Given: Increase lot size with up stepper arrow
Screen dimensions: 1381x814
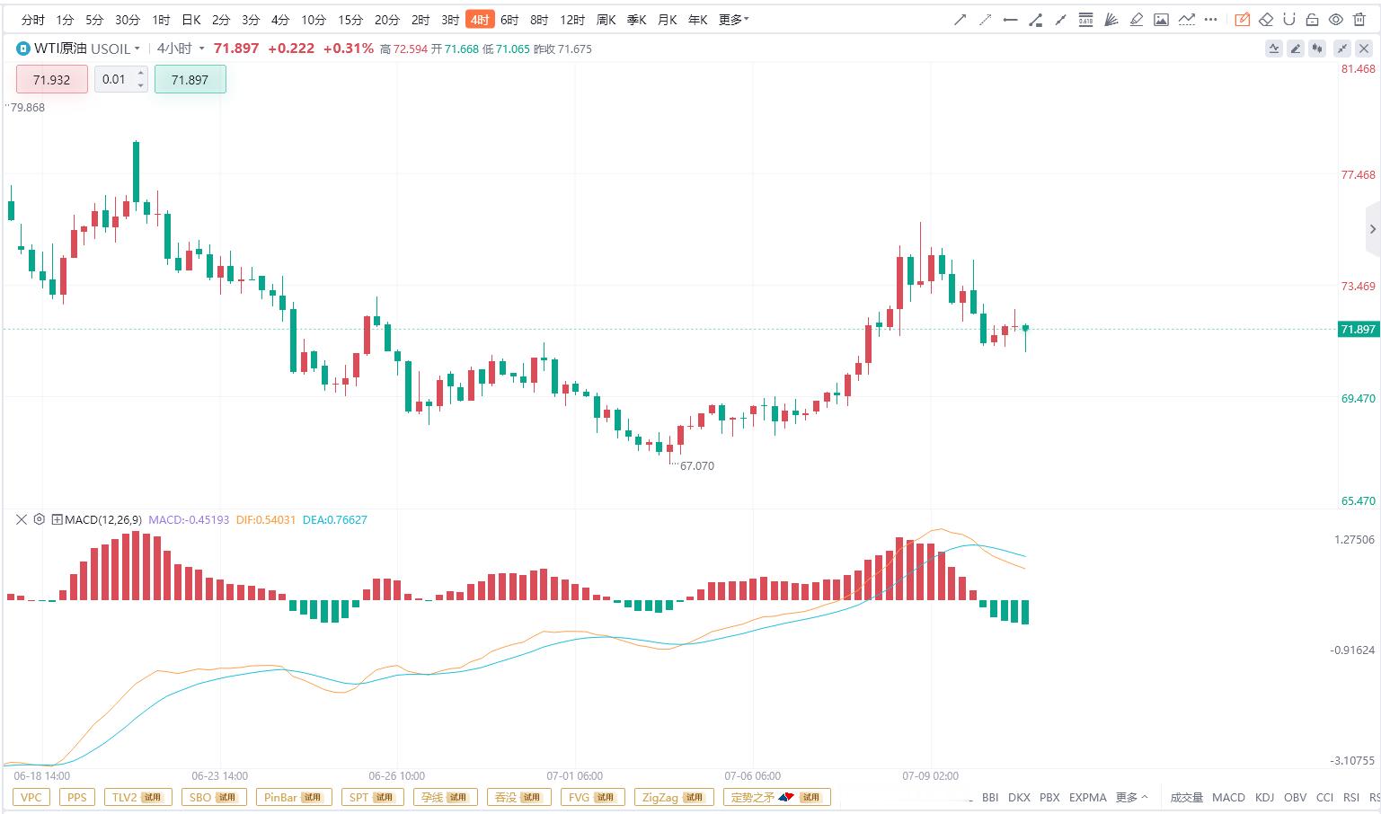Looking at the screenshot, I should (x=141, y=74).
